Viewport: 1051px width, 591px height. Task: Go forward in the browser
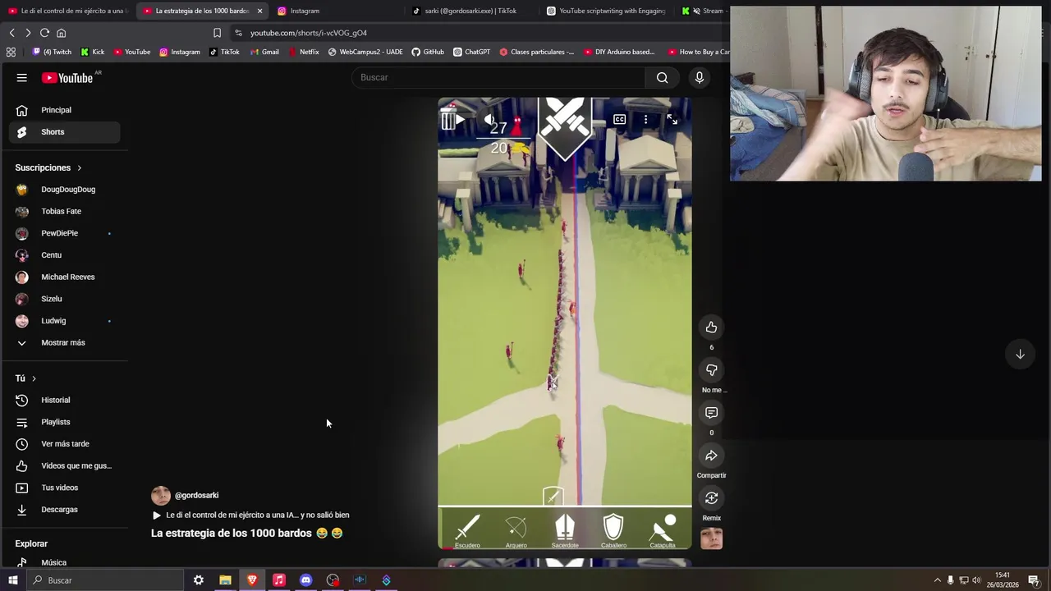coord(28,33)
